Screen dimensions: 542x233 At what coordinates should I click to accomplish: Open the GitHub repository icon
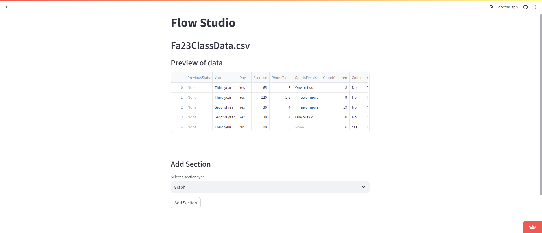tap(525, 7)
